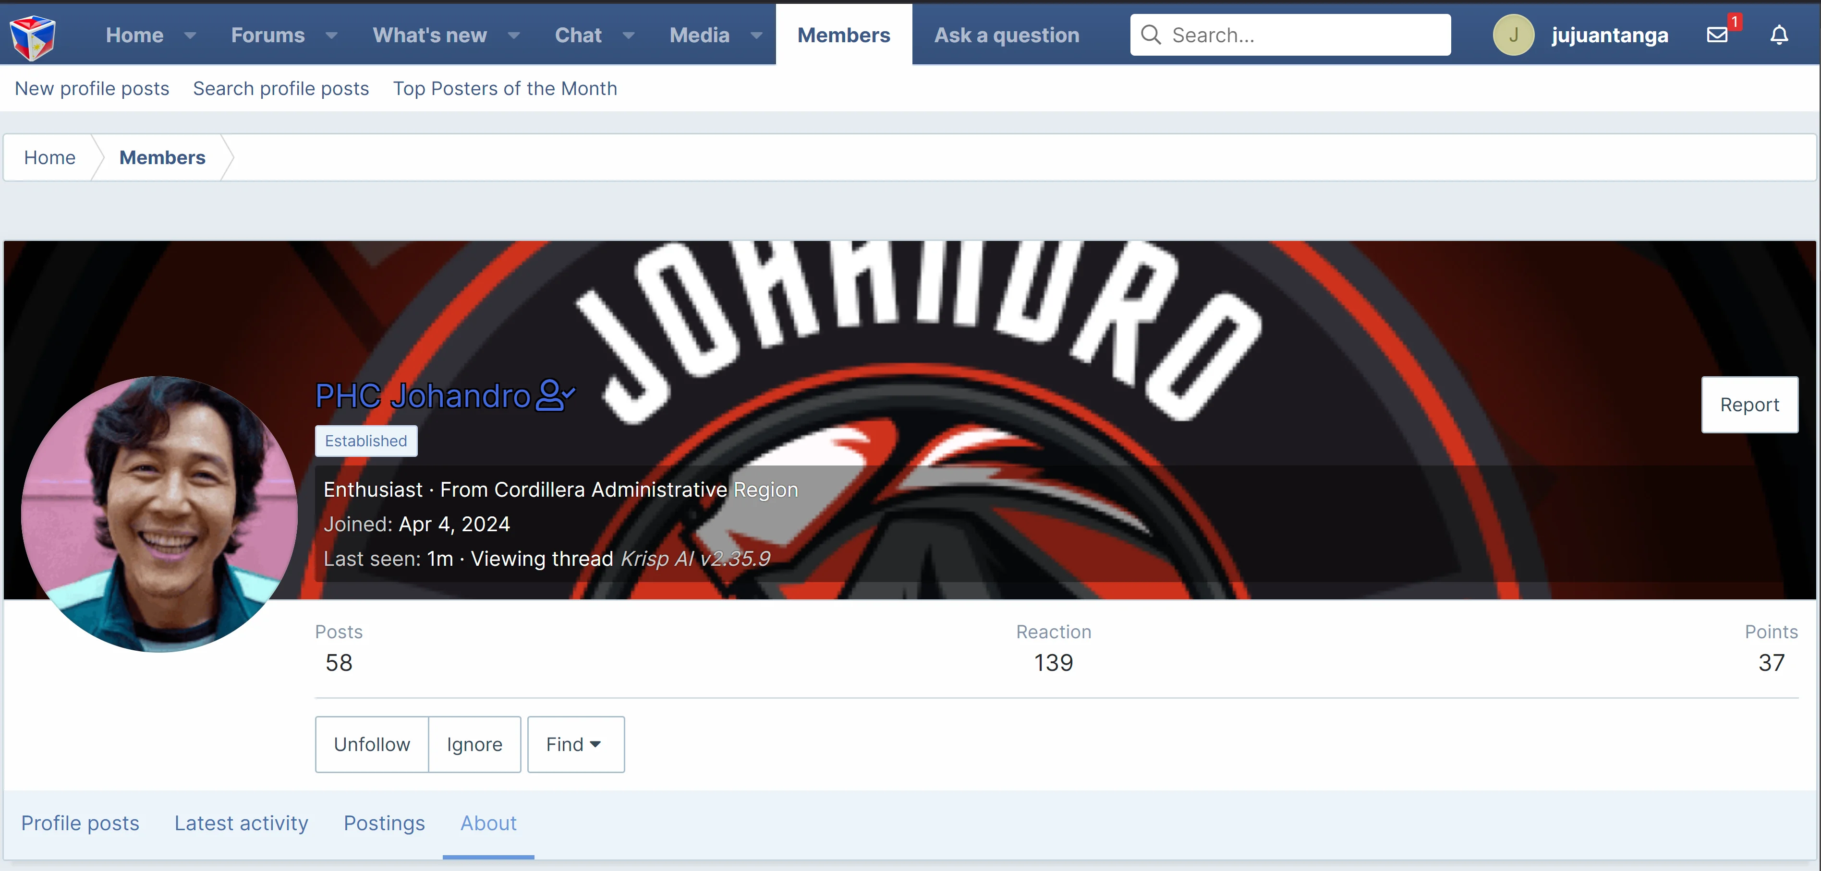Open Chat in the navigation bar
This screenshot has width=1821, height=871.
pos(578,35)
